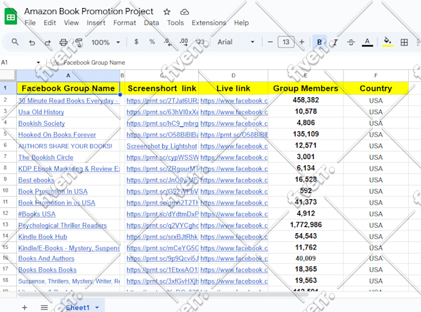This screenshot has height=312, width=421.
Task: Open the search menus magnifier icon
Action: pyautogui.click(x=15, y=42)
